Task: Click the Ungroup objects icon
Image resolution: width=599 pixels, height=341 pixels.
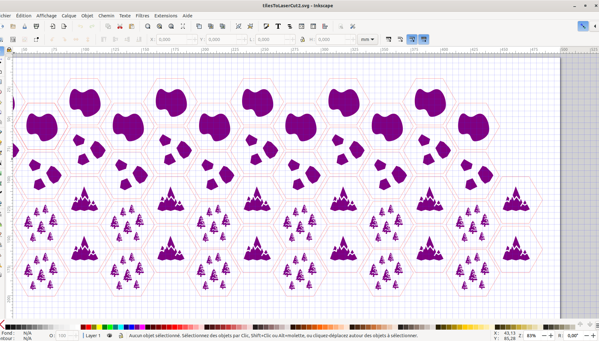Action: click(250, 26)
